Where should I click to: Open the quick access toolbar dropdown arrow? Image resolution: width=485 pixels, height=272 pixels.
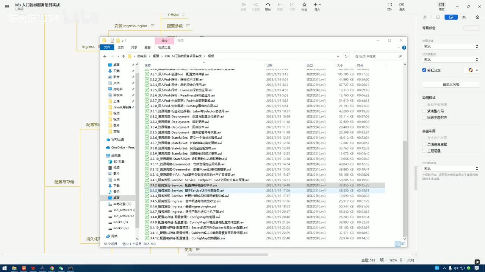point(123,40)
